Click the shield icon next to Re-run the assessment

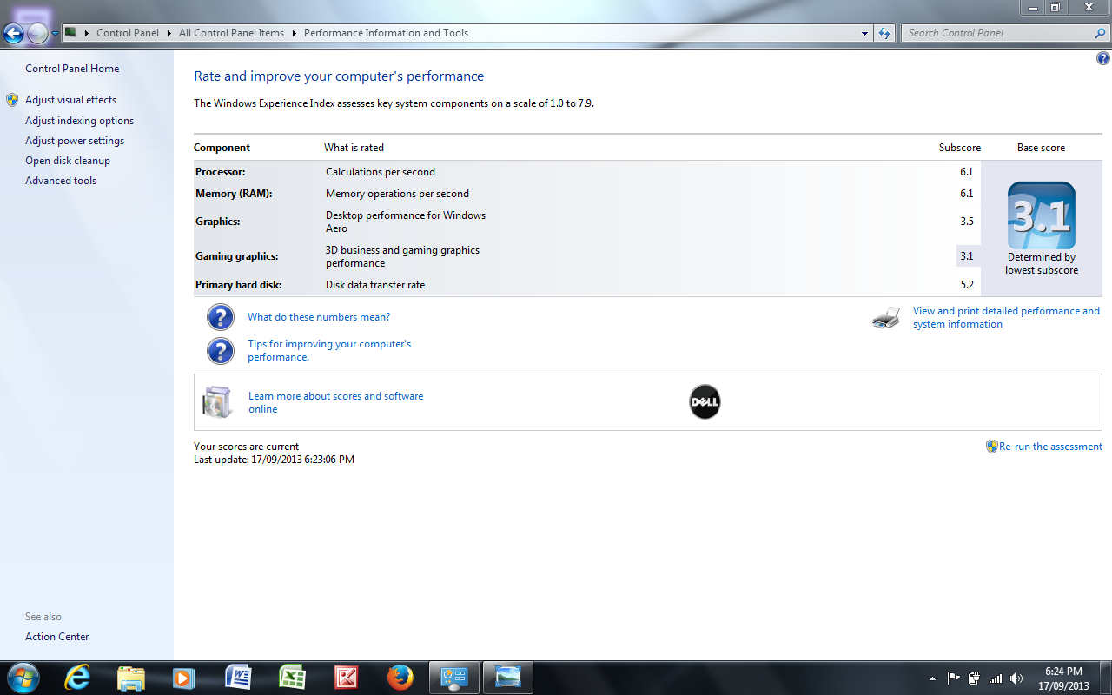point(992,447)
